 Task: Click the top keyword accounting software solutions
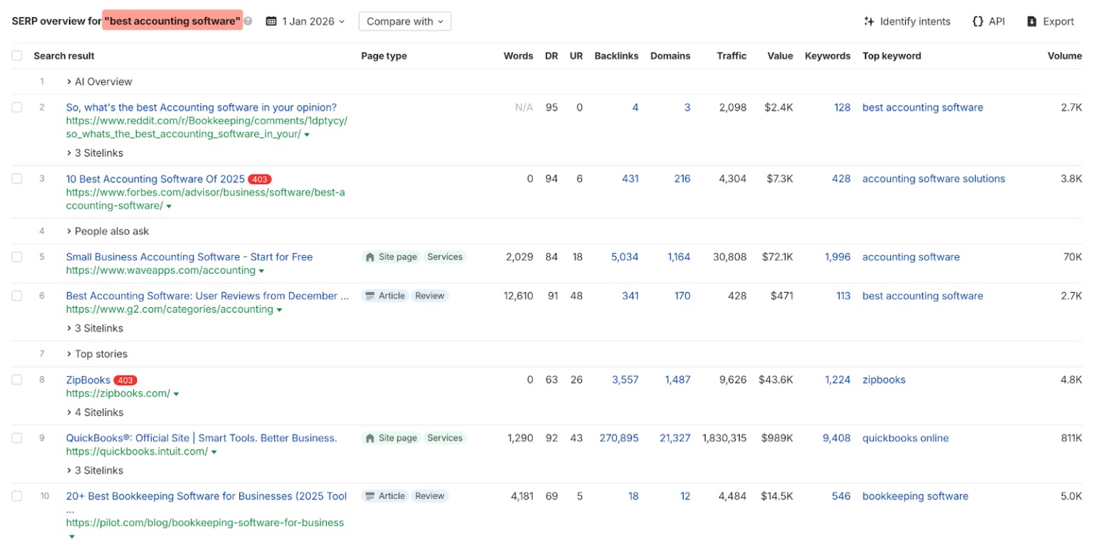[934, 179]
